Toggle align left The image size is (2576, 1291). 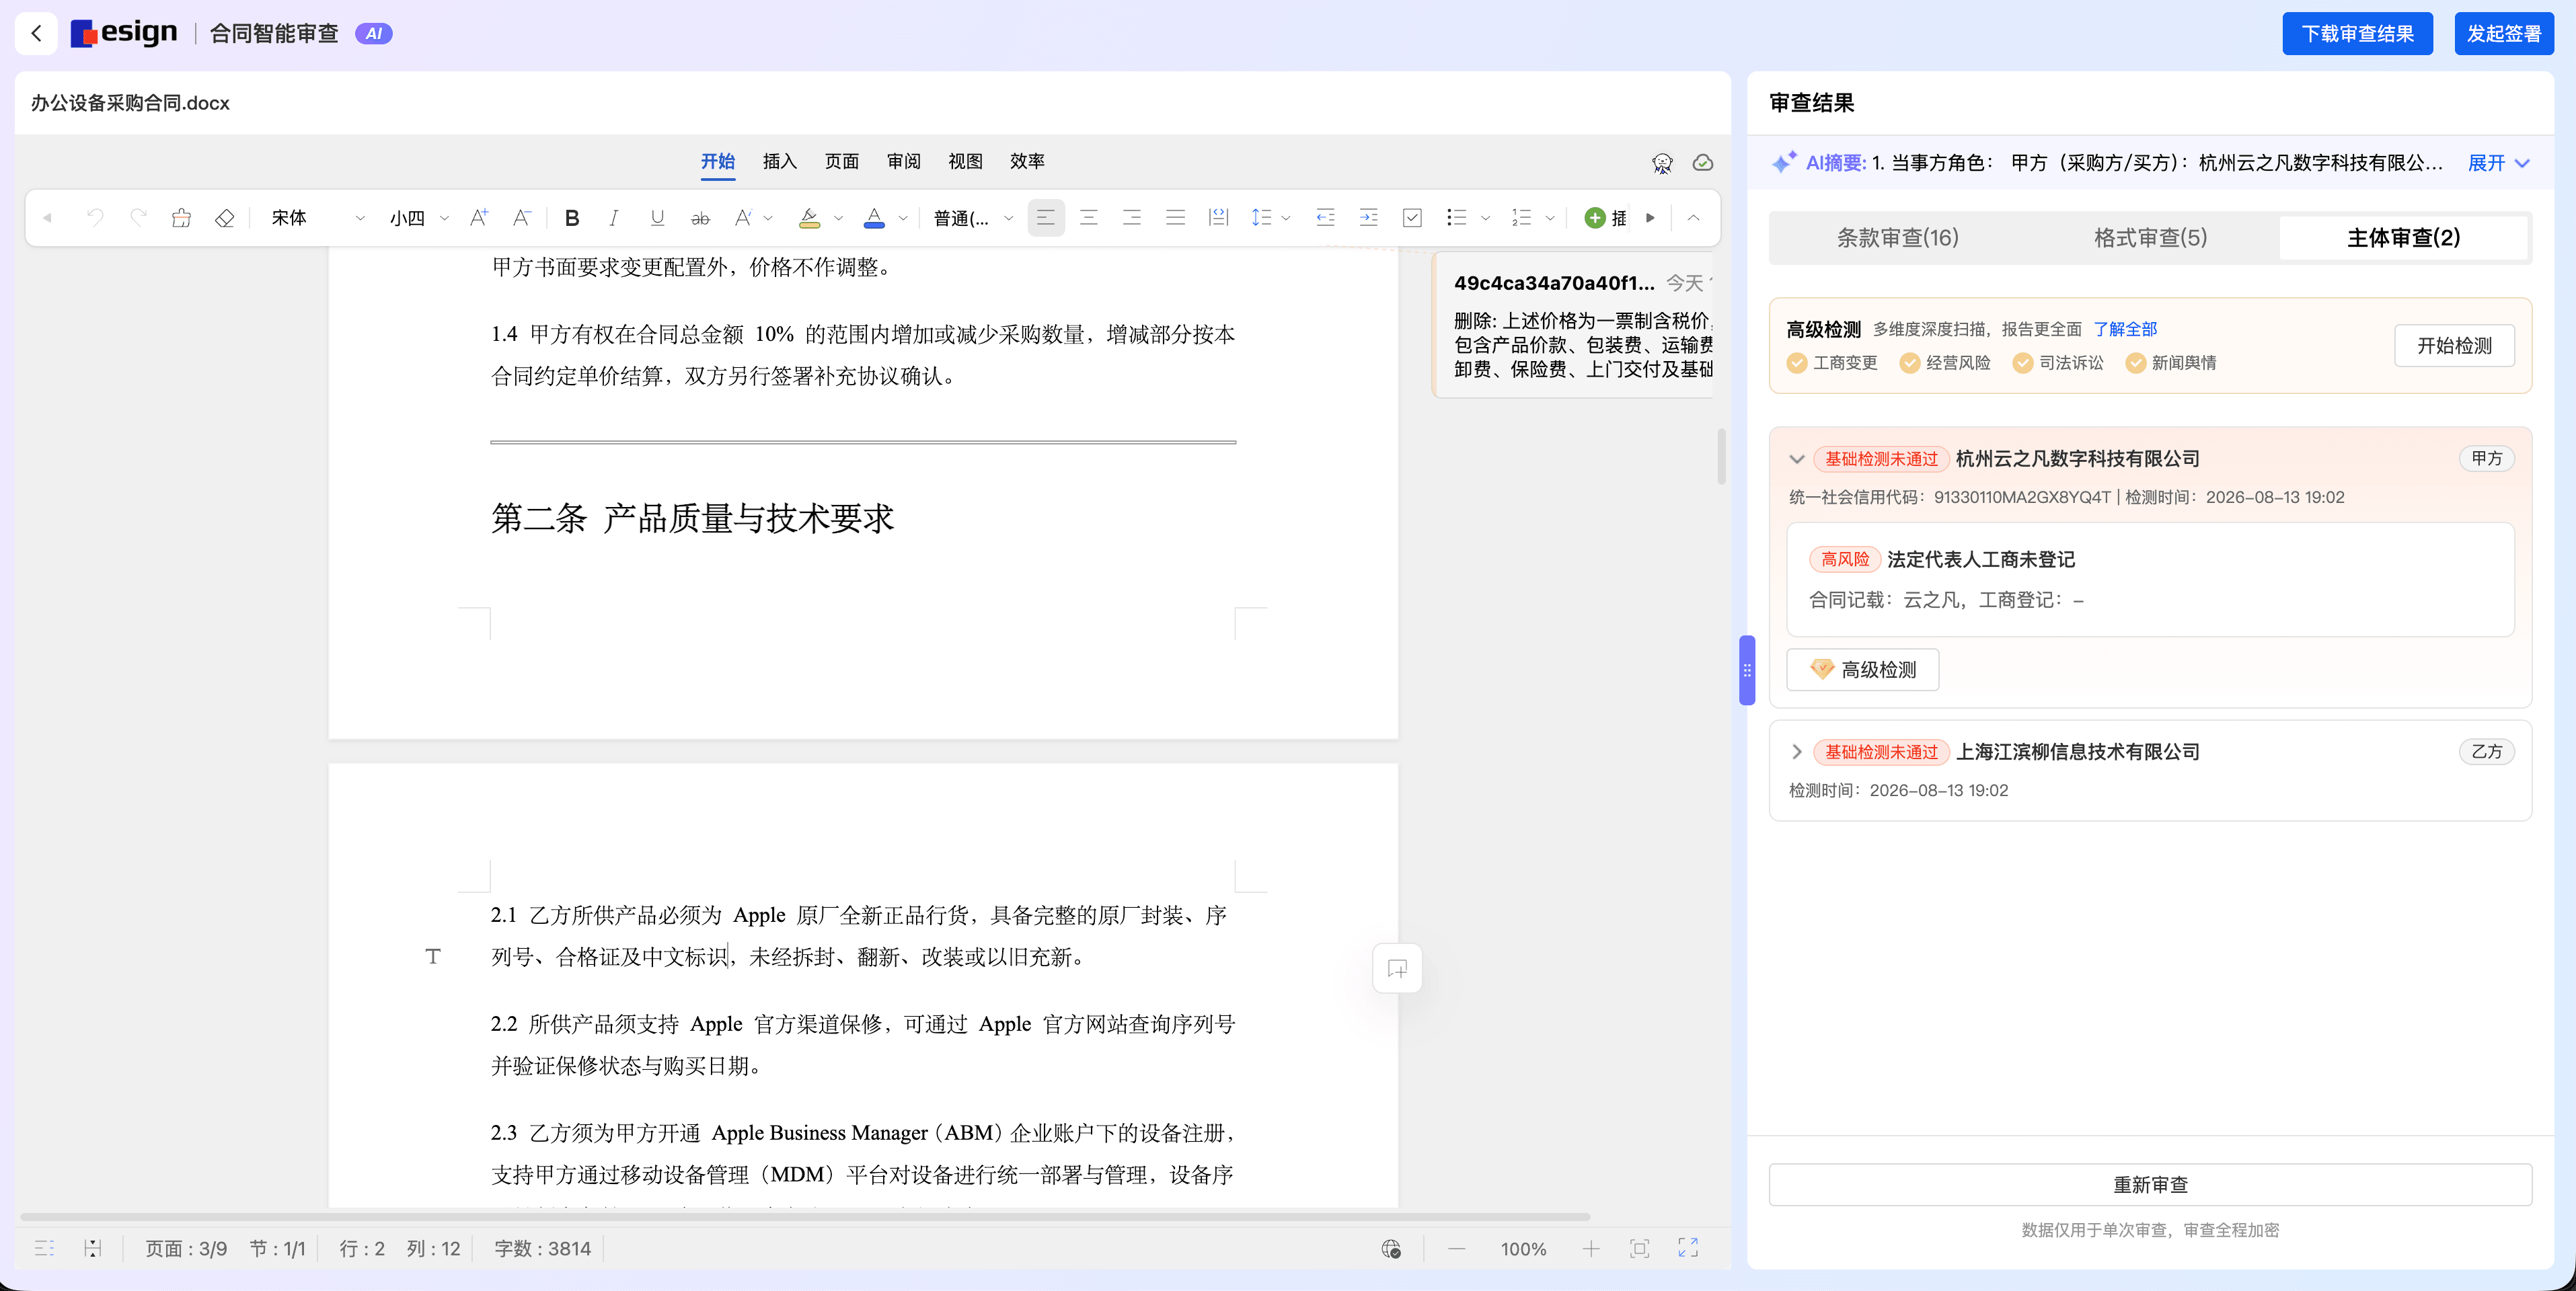1046,217
